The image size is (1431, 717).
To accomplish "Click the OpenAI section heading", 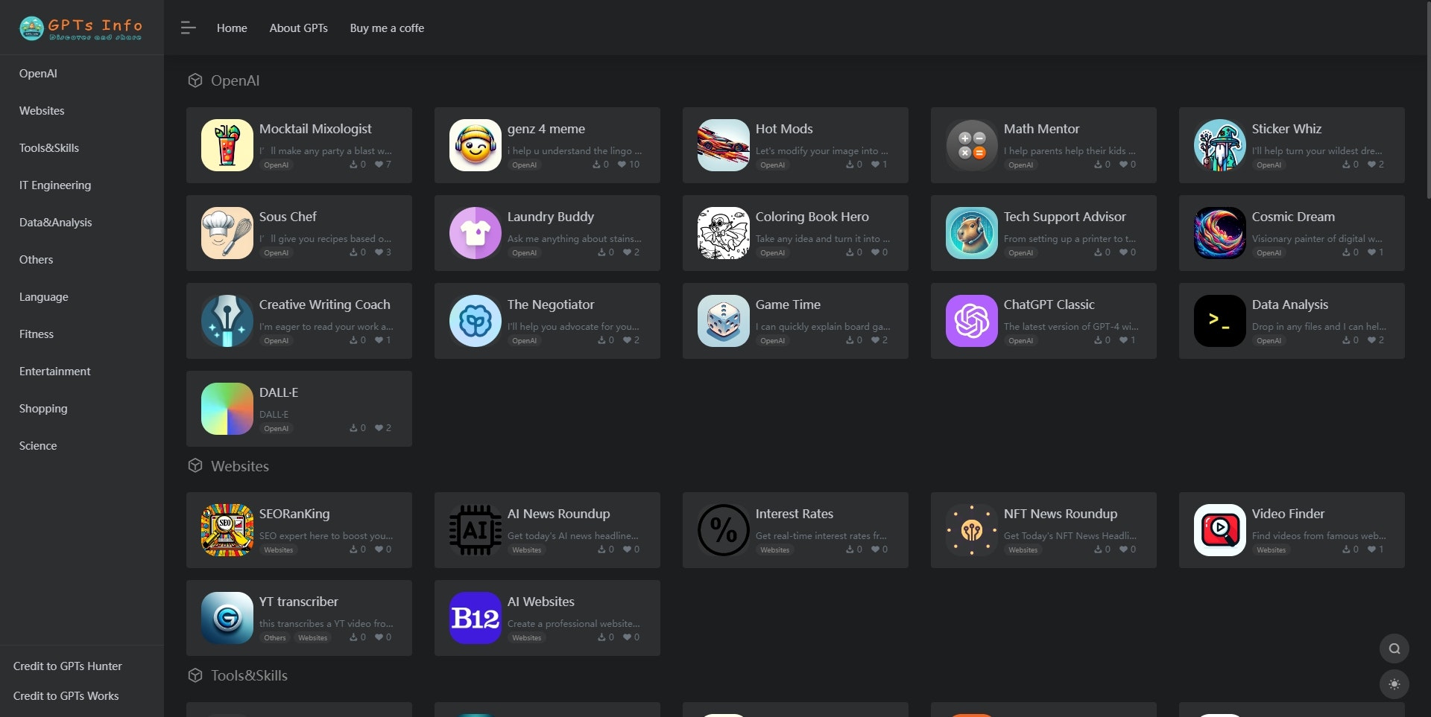I will click(x=235, y=80).
